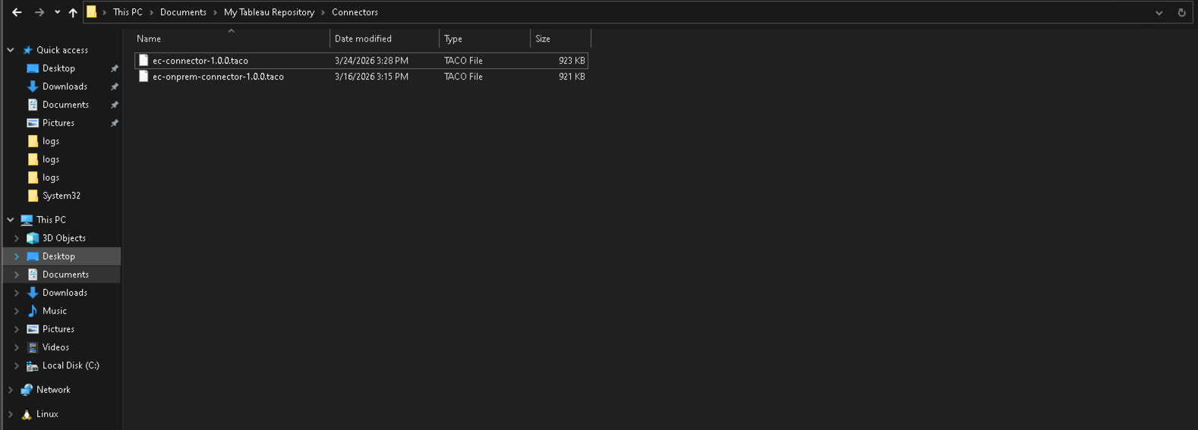Expand Music tree node
Screen dimensions: 1198x430
click(17, 311)
